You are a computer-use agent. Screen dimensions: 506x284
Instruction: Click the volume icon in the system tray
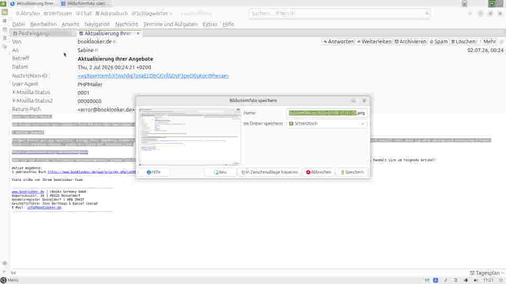tap(475, 280)
